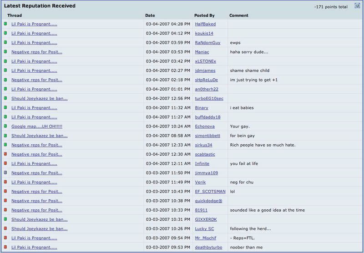Screen dimensions: 364x253
Task: Click the 'Posted By' column header
Action: (x=204, y=15)
